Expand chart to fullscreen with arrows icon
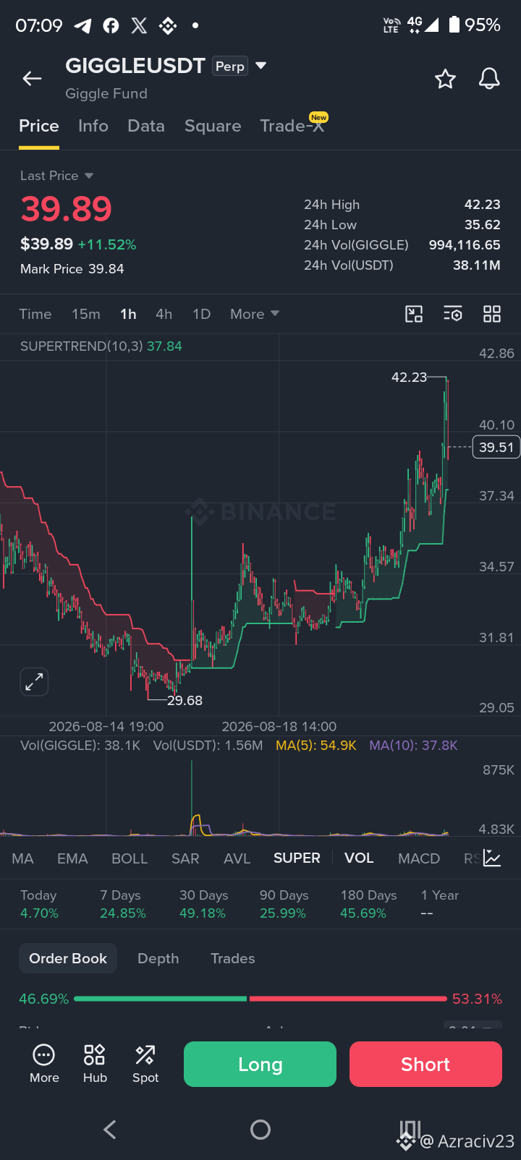The height and width of the screenshot is (1160, 521). pyautogui.click(x=34, y=681)
